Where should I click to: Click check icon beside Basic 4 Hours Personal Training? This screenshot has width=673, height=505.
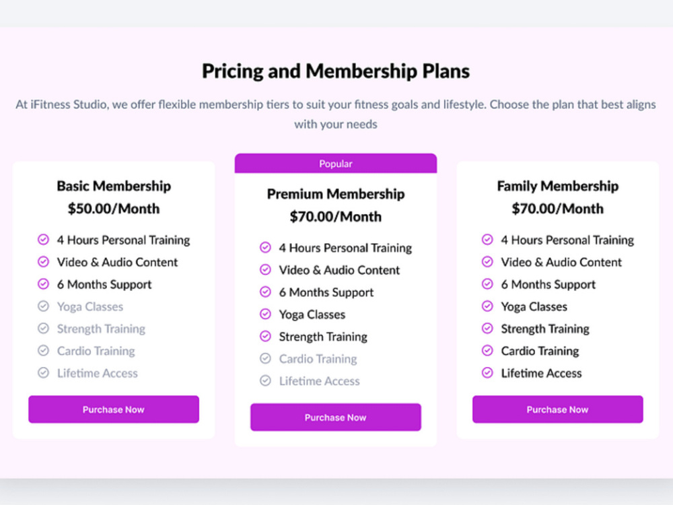pos(43,239)
